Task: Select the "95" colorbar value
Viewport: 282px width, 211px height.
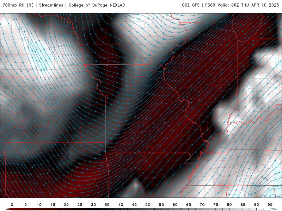Action: coord(270,205)
